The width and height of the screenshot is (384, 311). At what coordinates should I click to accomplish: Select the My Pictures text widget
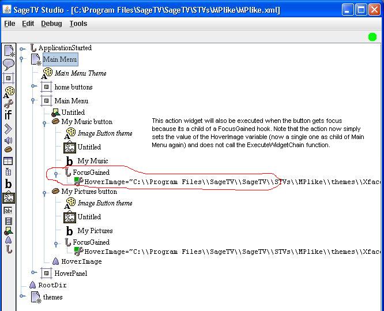tap(95, 231)
